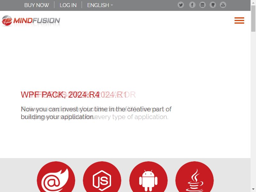Click the "Now you can invest your time" slide text

click(96, 113)
